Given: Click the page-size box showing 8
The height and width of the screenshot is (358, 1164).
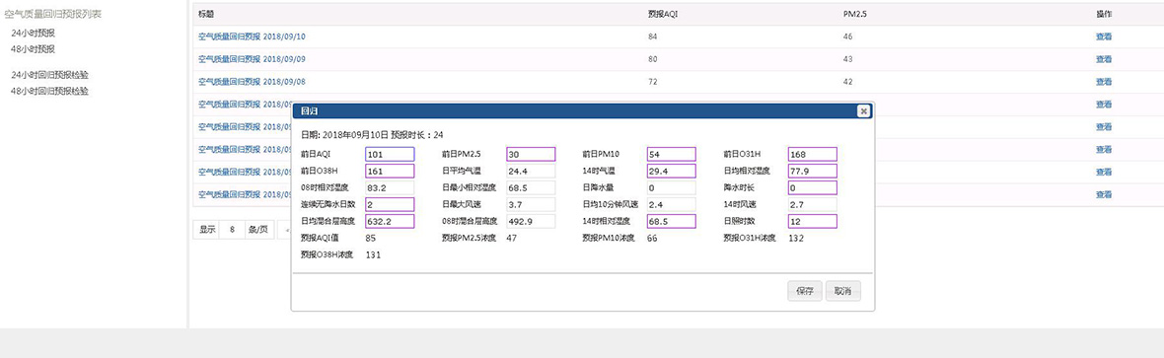Looking at the screenshot, I should [233, 230].
